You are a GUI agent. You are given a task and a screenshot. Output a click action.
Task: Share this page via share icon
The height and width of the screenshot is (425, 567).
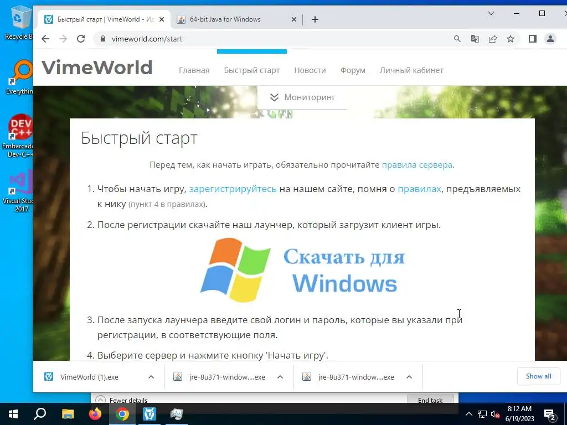pos(492,39)
